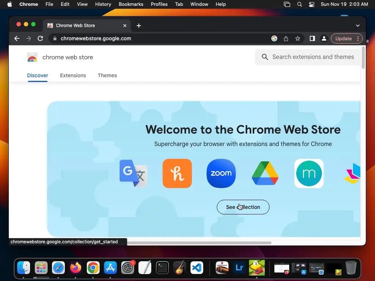Open Control Center in the menu bar
This screenshot has height=281, width=375.
[312, 4]
